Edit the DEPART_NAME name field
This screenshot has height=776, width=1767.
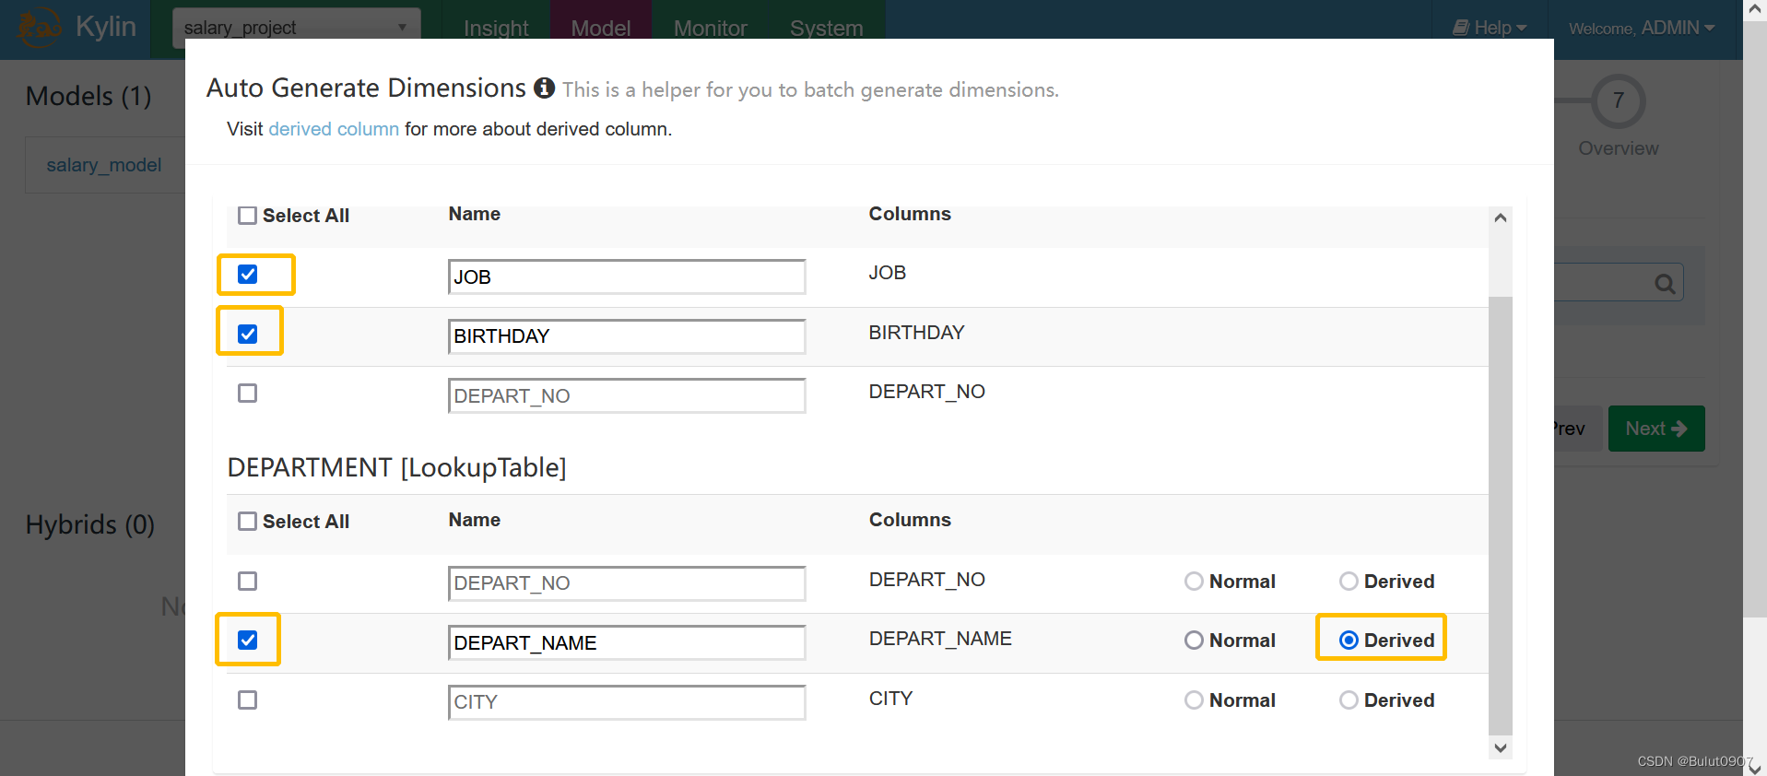(x=627, y=642)
